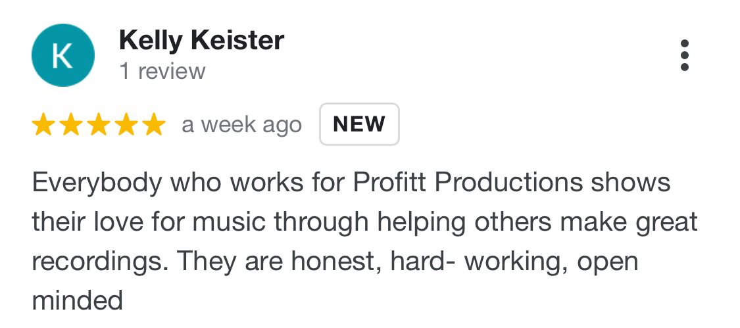
Task: Open the three-dot more options menu
Action: tap(685, 55)
